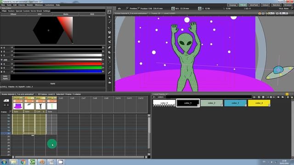The width and height of the screenshot is (294, 165).
Task: Open Table pegbar dropdown under fourth column
Action: 52,111
